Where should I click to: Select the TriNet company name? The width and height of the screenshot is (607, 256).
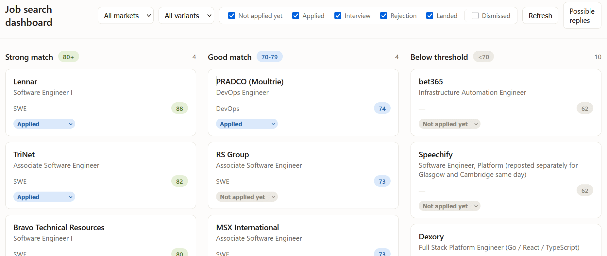[x=24, y=155]
